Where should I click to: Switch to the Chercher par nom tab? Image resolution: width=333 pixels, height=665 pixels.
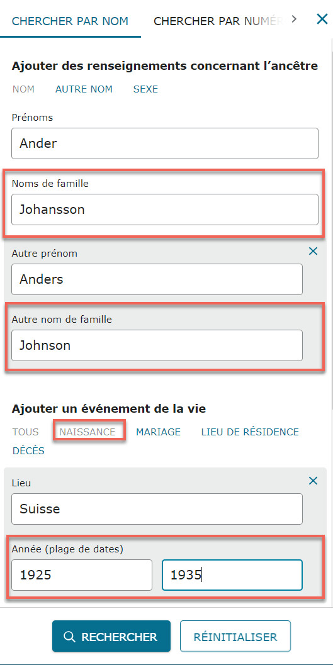coord(70,21)
